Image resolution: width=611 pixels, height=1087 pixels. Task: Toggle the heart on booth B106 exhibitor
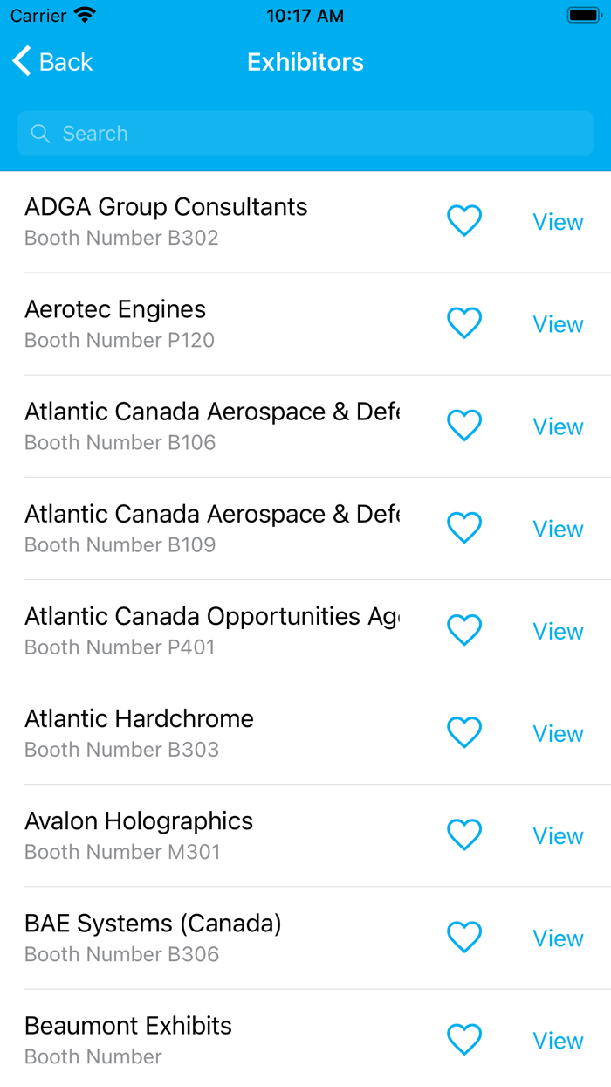pyautogui.click(x=464, y=426)
